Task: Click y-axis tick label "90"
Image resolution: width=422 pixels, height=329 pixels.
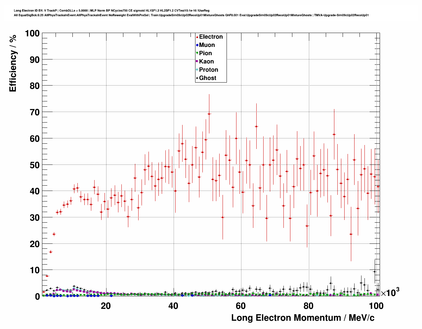Action: click(x=35, y=60)
